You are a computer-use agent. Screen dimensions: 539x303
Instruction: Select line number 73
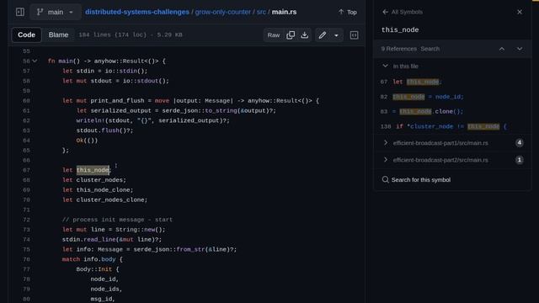(26, 230)
